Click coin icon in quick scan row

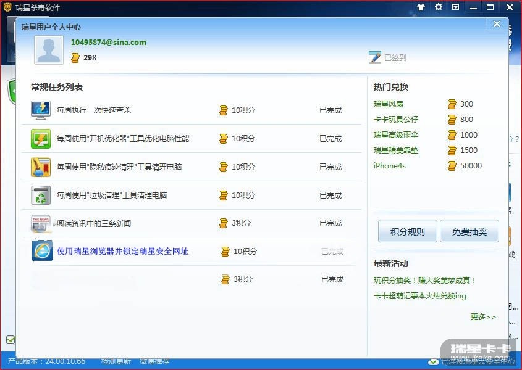[x=224, y=110]
